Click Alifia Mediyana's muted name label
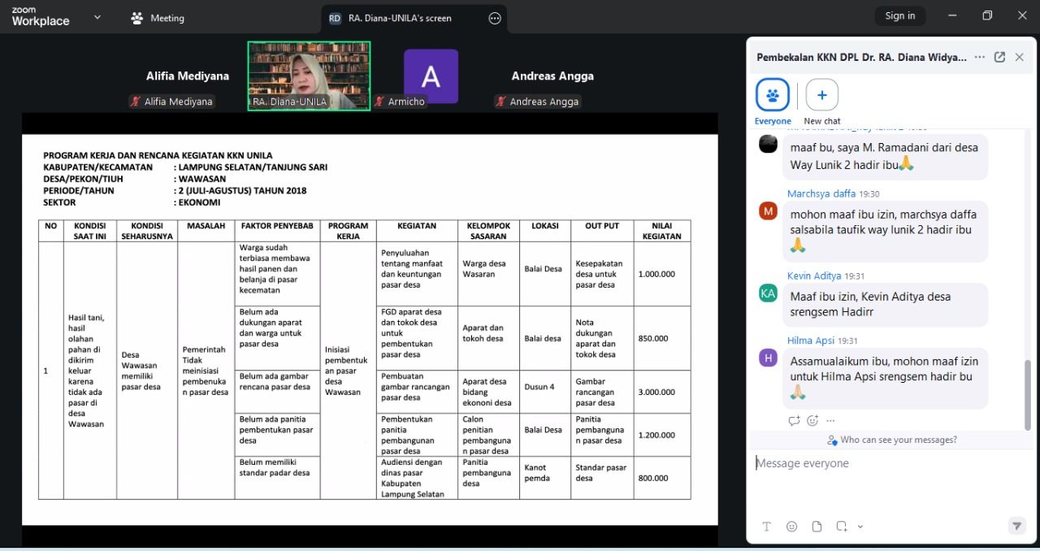The height and width of the screenshot is (551, 1040). [x=171, y=102]
